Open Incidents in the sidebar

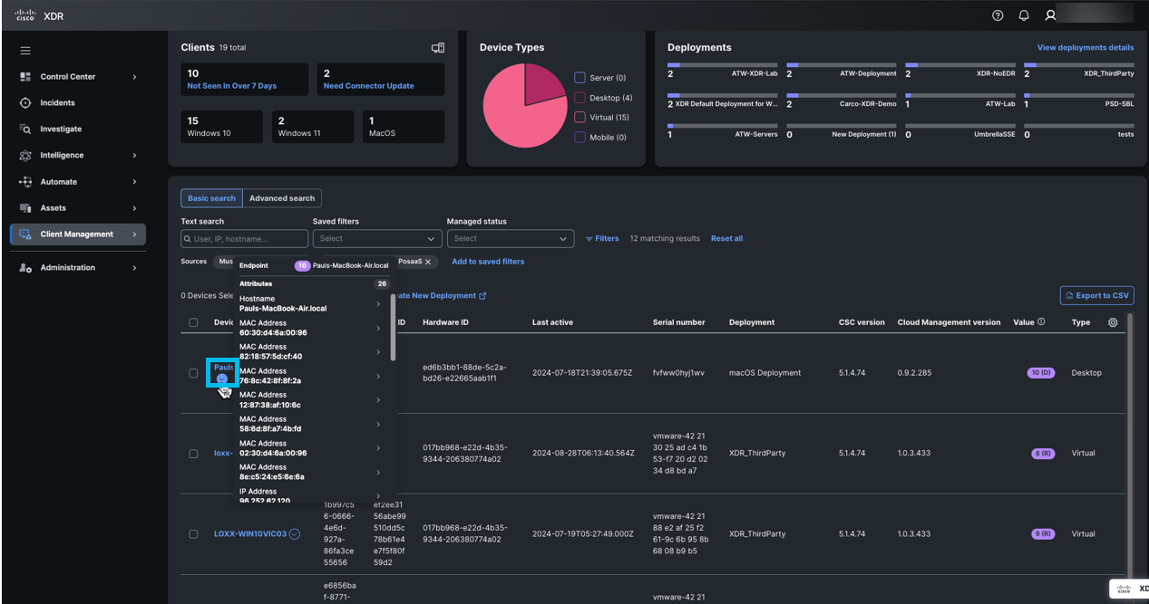pyautogui.click(x=57, y=103)
